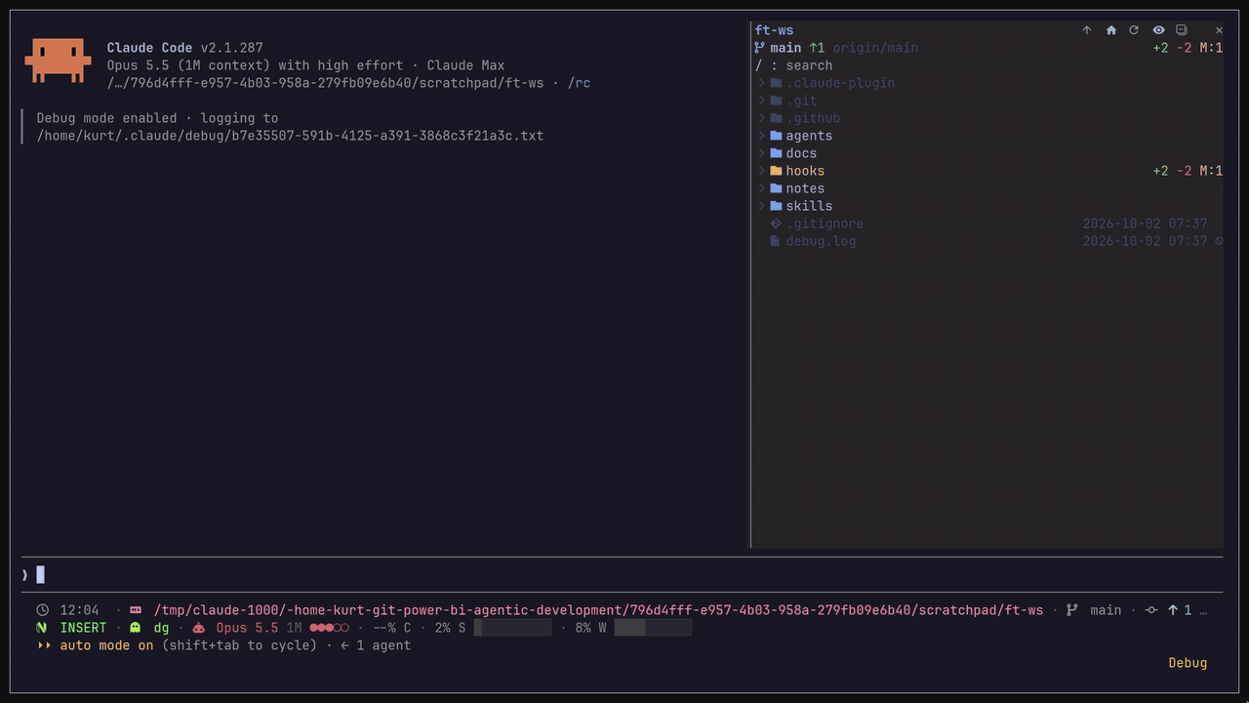The height and width of the screenshot is (703, 1249).
Task: Expand the .claude-plugin folder
Action: (x=761, y=83)
